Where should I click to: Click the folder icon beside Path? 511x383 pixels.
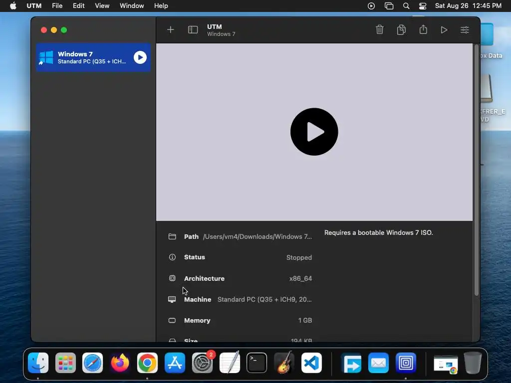(172, 236)
